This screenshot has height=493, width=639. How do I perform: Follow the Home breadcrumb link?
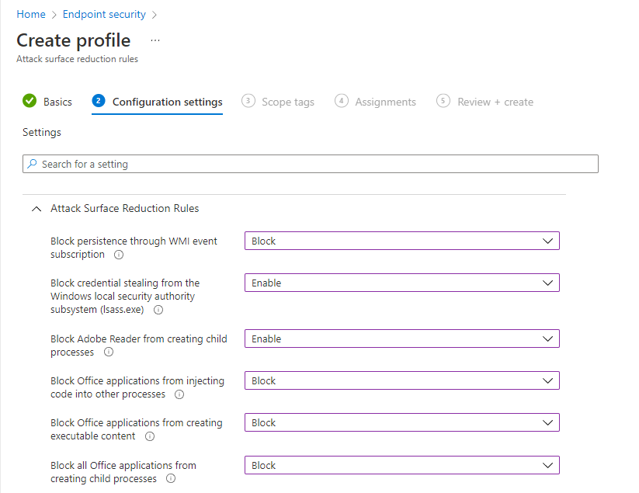click(31, 14)
